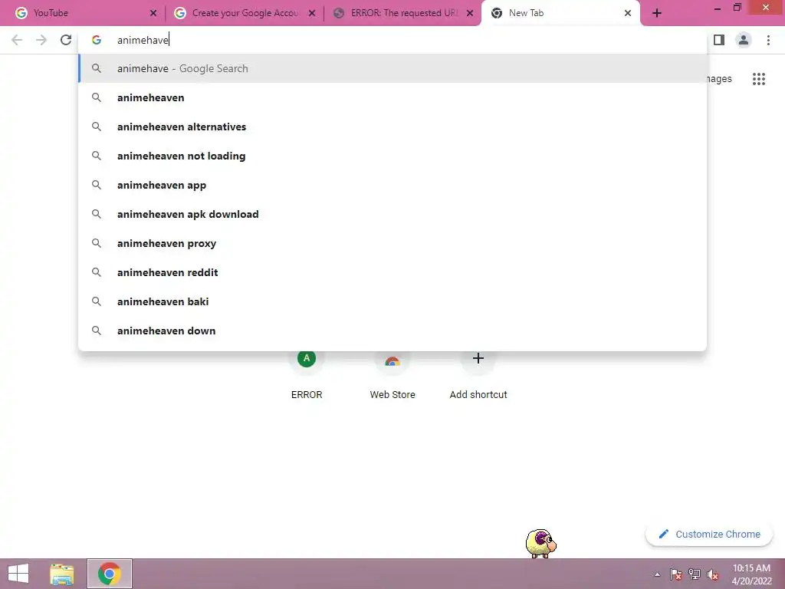The image size is (785, 589).
Task: Open the network status tray icon
Action: (x=695, y=574)
